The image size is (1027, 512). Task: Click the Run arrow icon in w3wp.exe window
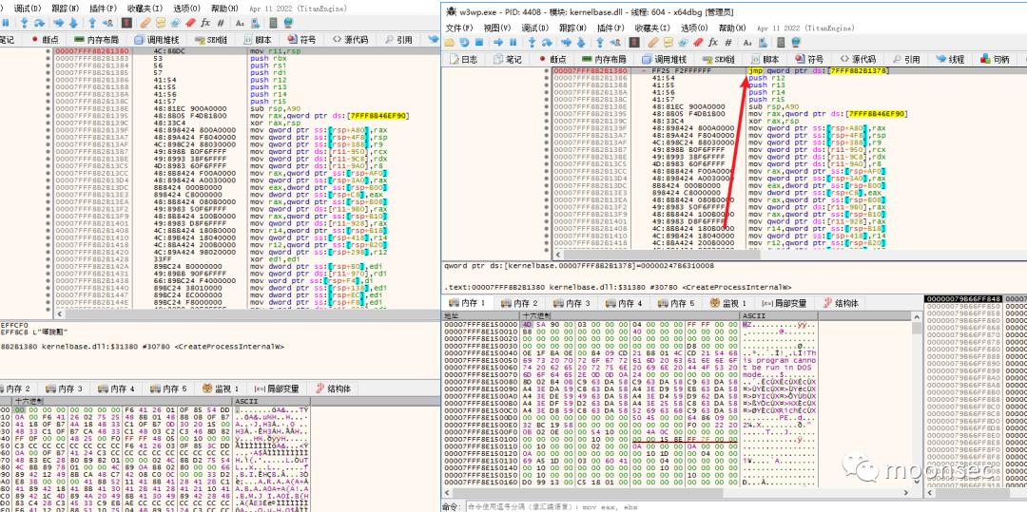point(497,43)
